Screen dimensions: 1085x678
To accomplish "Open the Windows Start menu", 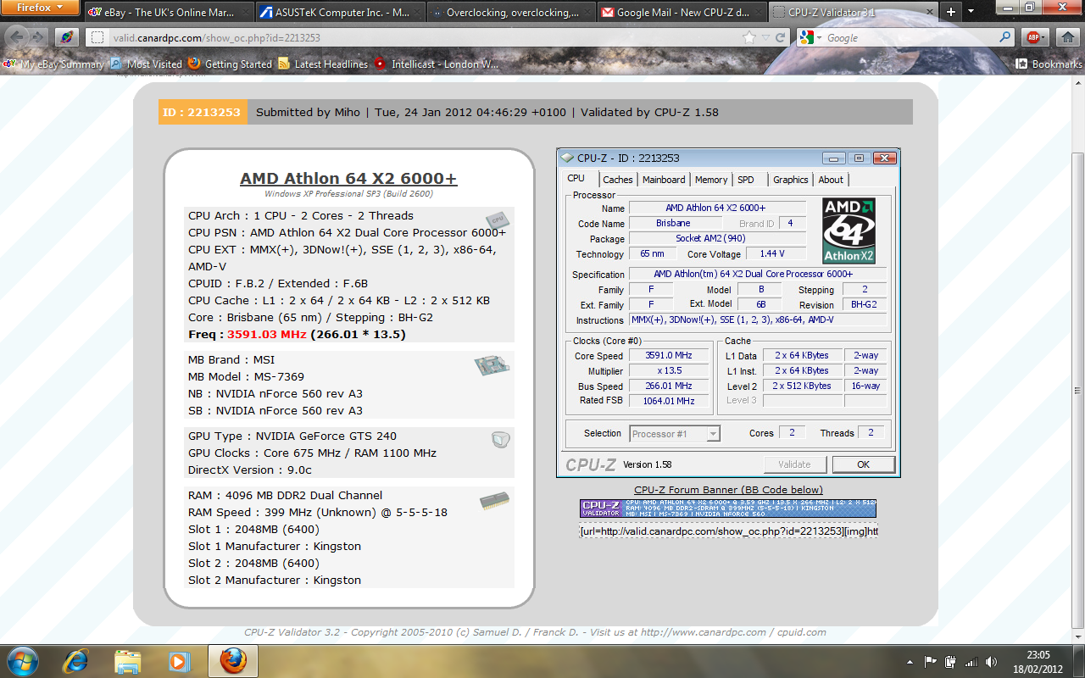I will (21, 660).
